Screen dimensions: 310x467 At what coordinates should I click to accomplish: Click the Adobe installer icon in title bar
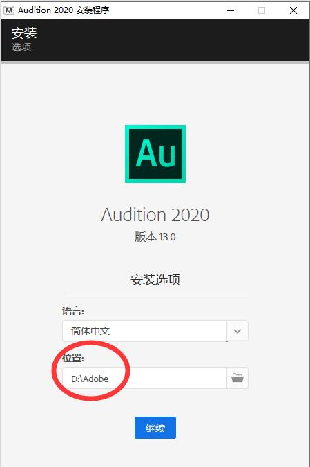(9, 10)
